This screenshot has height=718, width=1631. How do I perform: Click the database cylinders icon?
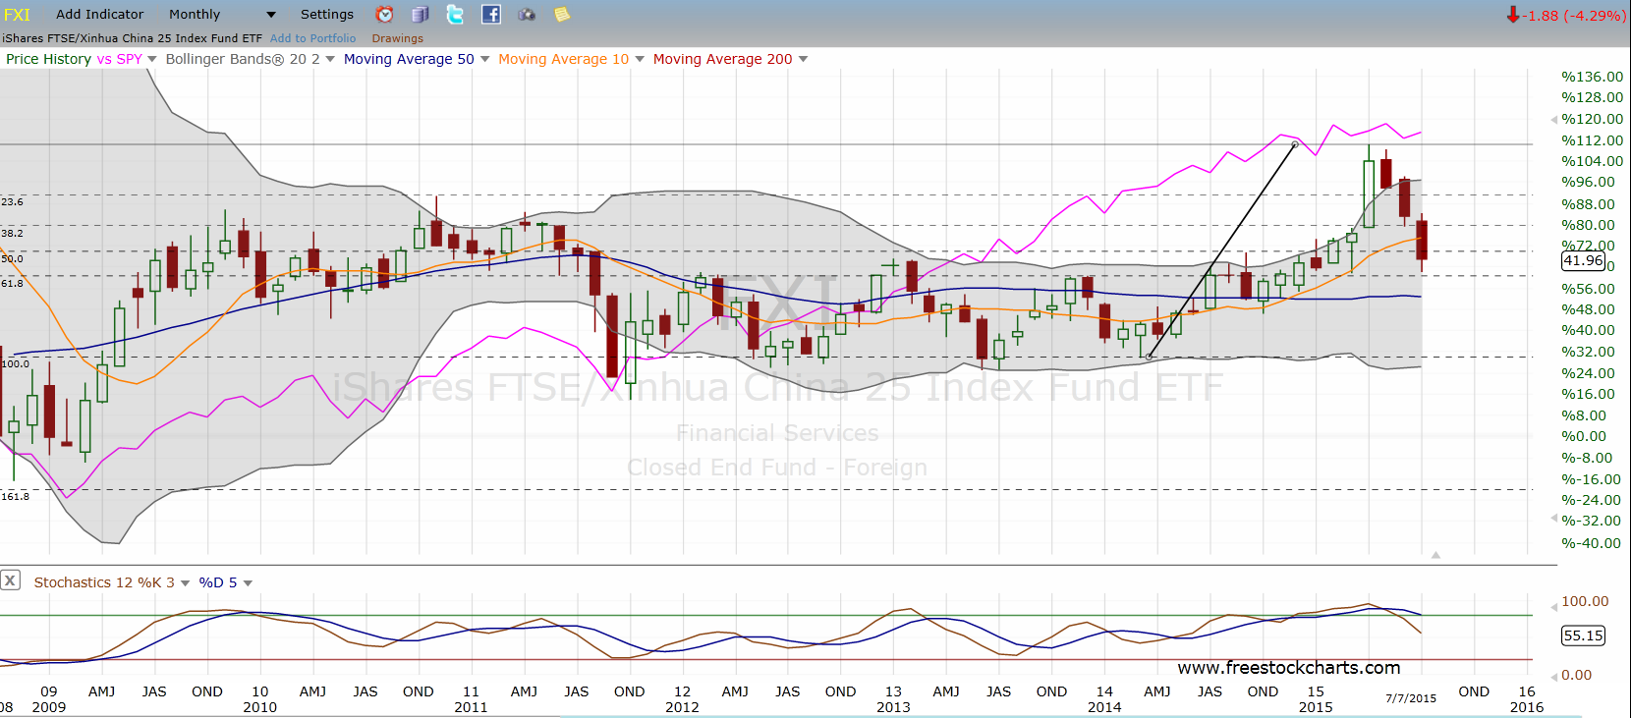coord(421,15)
